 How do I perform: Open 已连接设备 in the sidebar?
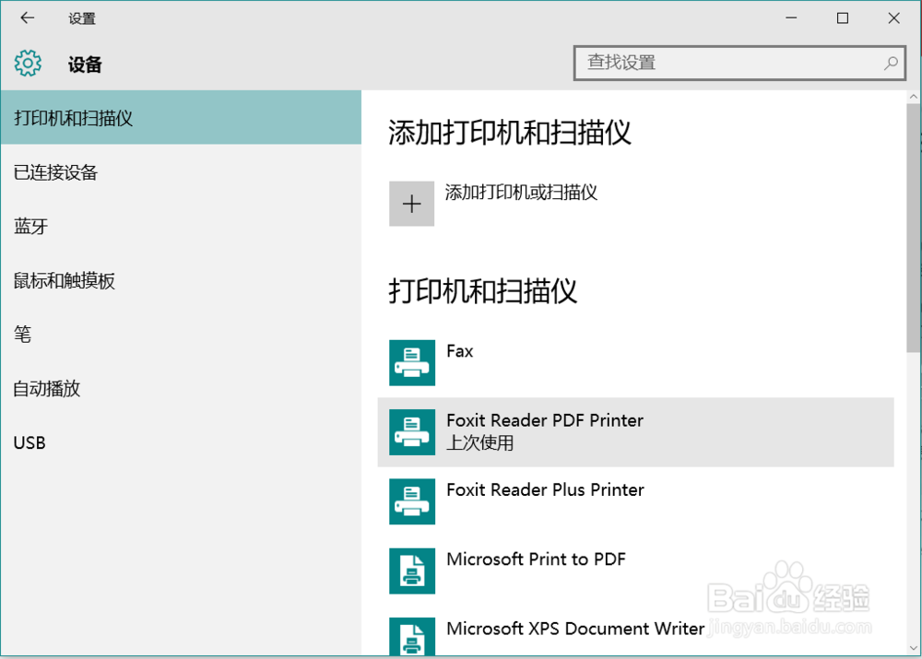tap(181, 172)
